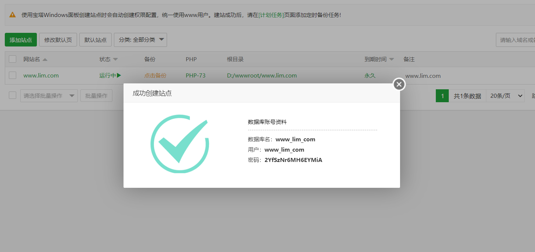Click the running status play icon

click(119, 75)
